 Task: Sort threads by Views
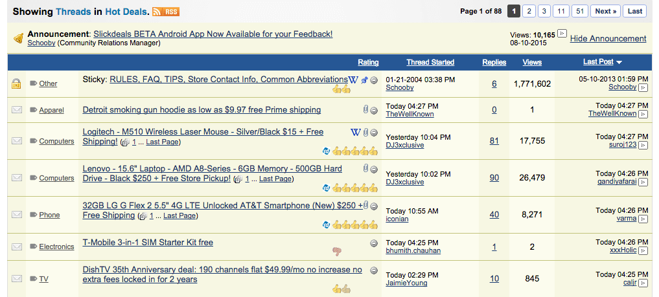click(532, 62)
